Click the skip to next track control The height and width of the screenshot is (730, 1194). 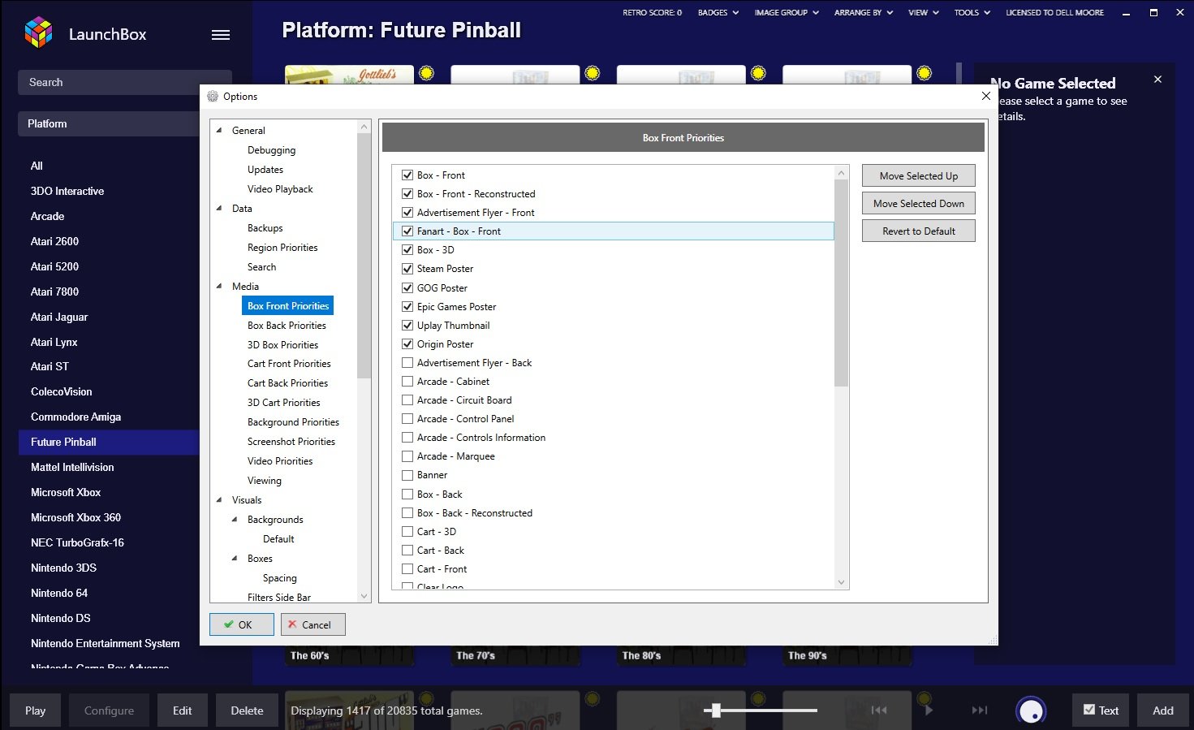tap(980, 711)
